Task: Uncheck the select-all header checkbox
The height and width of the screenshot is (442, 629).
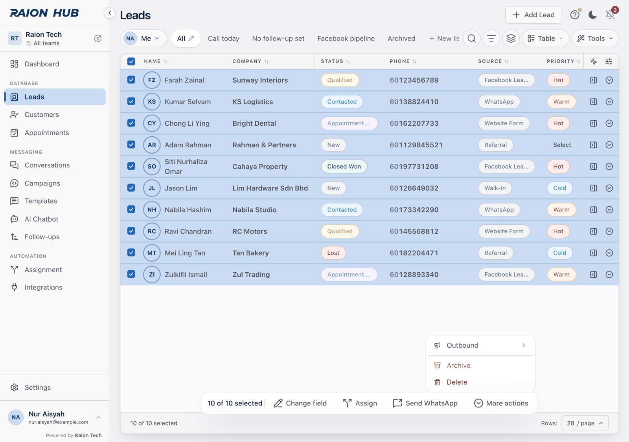Action: pyautogui.click(x=131, y=61)
